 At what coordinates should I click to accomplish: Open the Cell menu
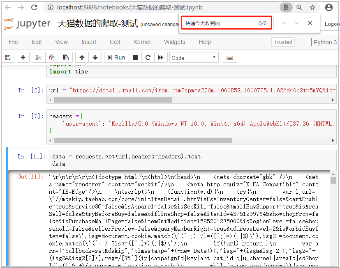(x=115, y=42)
